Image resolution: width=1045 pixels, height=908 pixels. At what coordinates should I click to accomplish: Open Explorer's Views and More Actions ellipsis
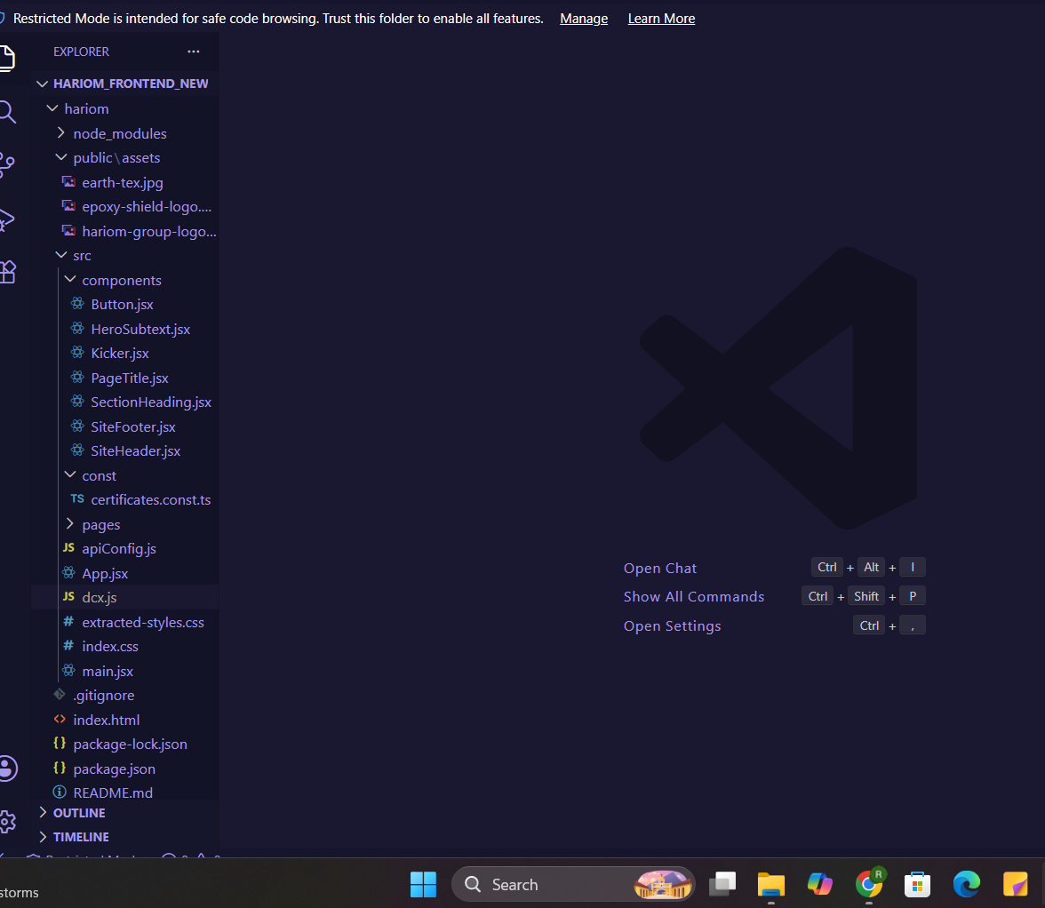(194, 52)
